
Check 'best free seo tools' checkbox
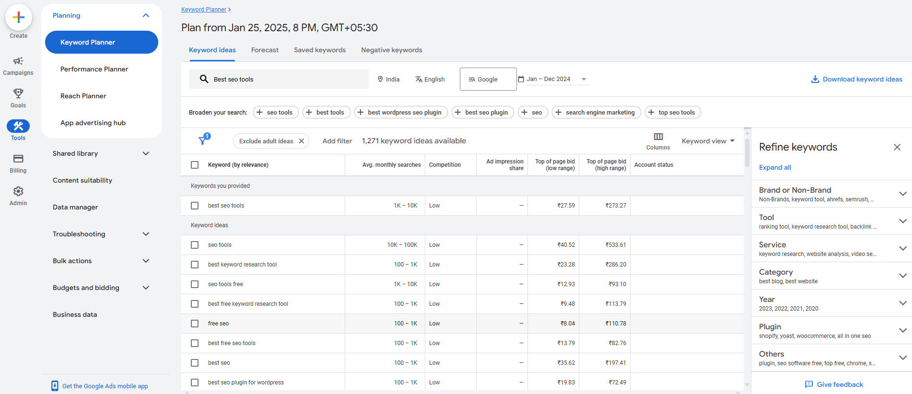pos(195,343)
